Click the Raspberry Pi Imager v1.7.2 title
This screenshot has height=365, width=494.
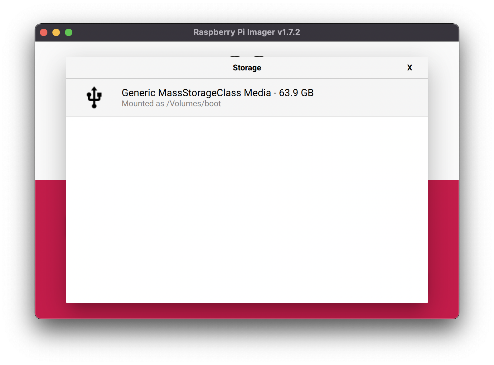pos(247,32)
